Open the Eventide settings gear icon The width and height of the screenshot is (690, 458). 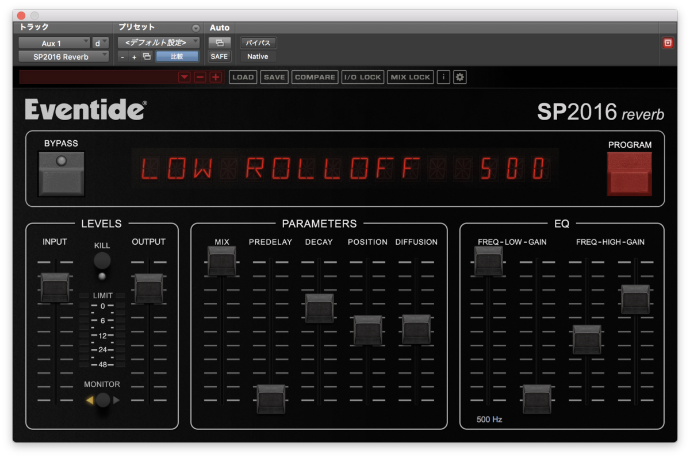coord(459,77)
